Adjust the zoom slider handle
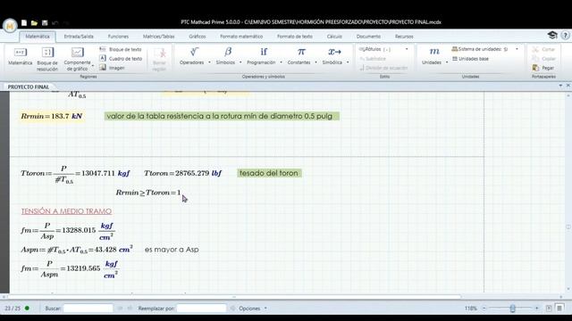This screenshot has height=321, width=572. click(512, 309)
